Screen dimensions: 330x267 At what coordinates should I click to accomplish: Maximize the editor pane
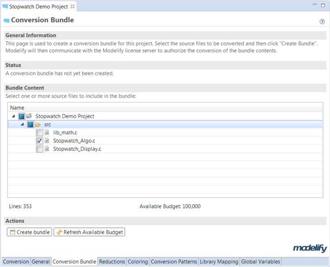tap(323, 5)
